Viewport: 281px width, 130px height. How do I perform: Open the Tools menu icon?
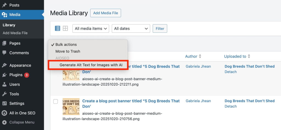coord(4,94)
